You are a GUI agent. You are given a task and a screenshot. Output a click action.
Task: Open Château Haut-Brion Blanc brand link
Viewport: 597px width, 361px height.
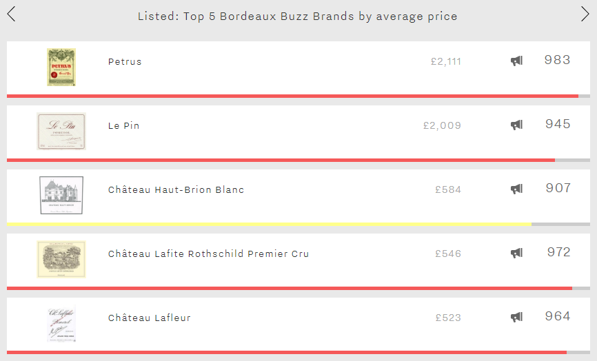(176, 189)
